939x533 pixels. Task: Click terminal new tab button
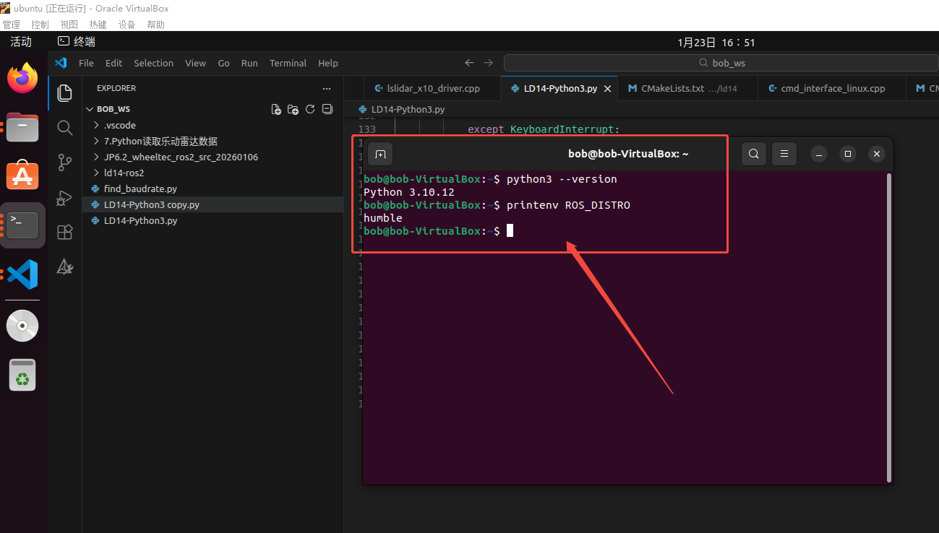[x=380, y=154]
